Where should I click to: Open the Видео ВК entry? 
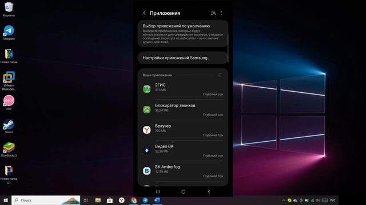pos(183,150)
